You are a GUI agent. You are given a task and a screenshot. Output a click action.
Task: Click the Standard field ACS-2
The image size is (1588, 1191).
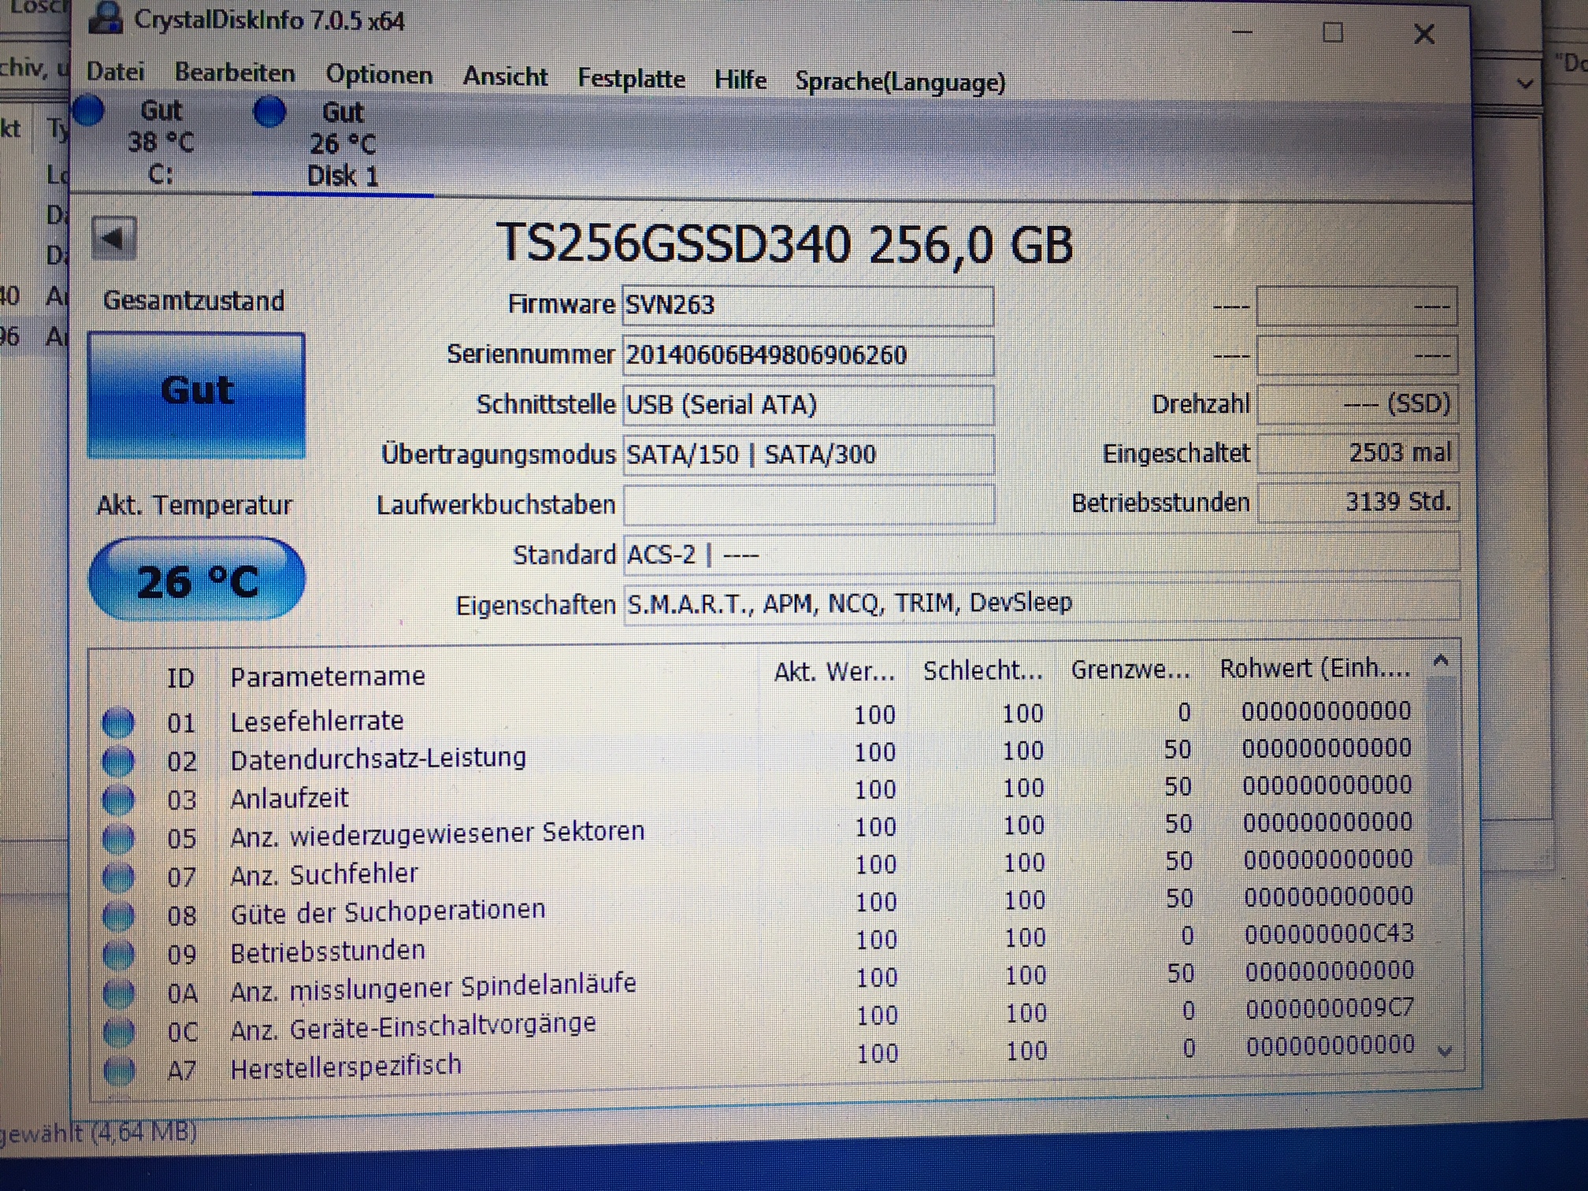click(1041, 554)
